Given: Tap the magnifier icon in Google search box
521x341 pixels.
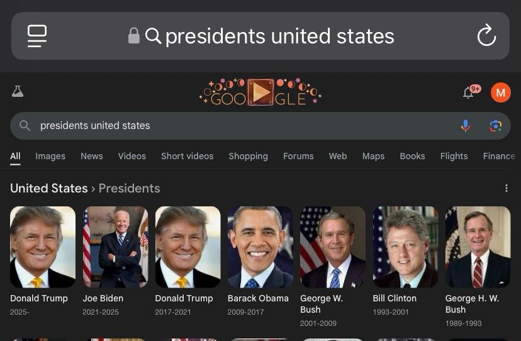Looking at the screenshot, I should click(25, 125).
